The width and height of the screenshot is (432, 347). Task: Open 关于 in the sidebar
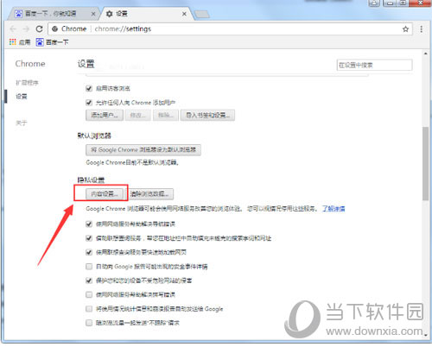[22, 123]
